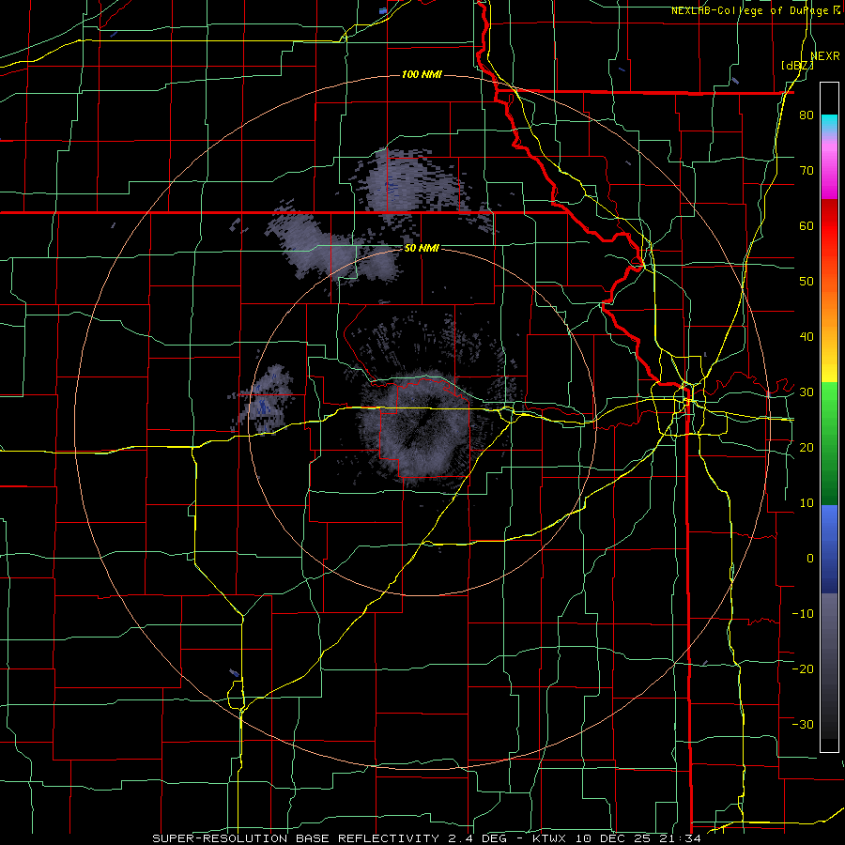Click the -20 value on the dBZ scale
Screen dimensions: 845x845
[x=803, y=668]
